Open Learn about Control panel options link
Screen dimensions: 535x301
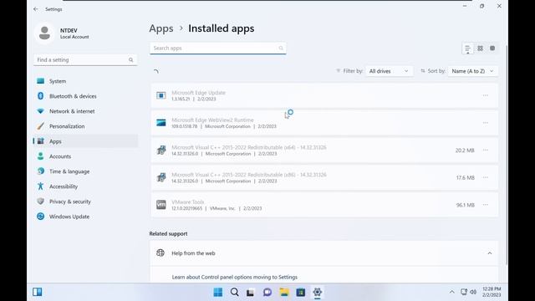[x=234, y=277]
